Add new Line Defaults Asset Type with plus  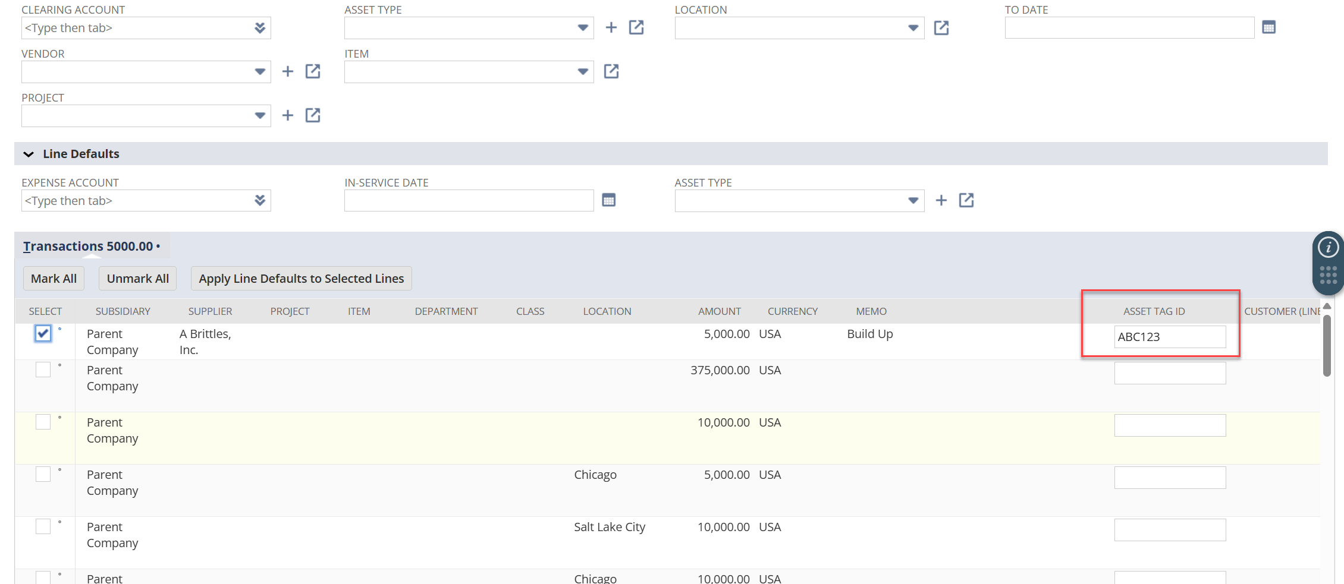click(x=941, y=200)
